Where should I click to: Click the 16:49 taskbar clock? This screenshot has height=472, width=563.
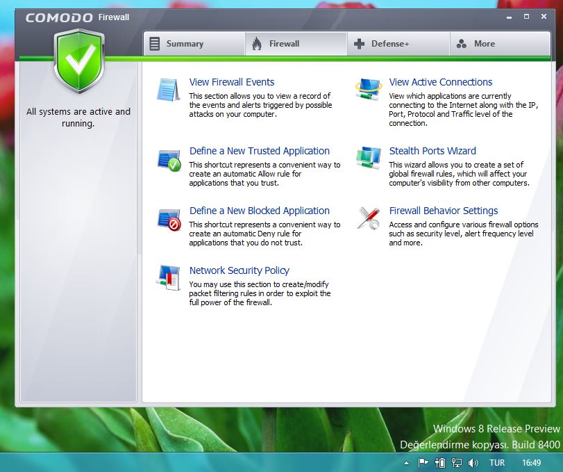click(531, 463)
